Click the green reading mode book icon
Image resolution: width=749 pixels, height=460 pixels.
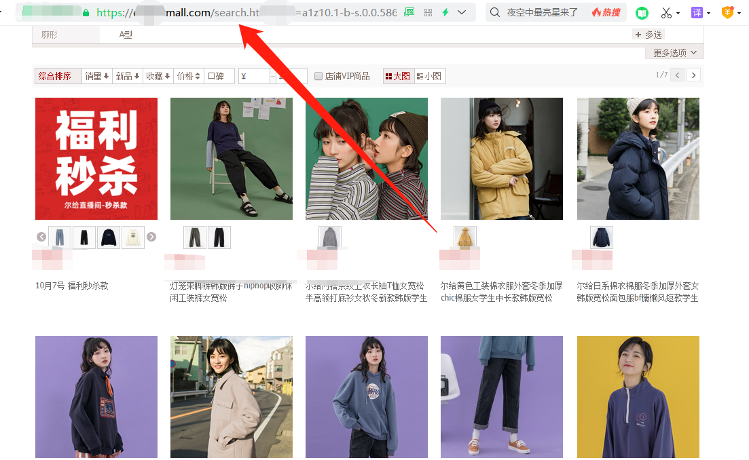641,12
